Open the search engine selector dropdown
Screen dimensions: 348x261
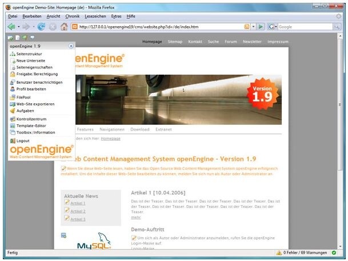(x=276, y=27)
